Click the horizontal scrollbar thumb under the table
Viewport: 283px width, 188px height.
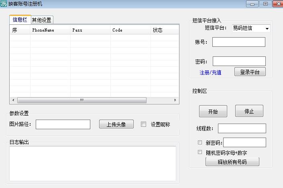tap(81, 100)
